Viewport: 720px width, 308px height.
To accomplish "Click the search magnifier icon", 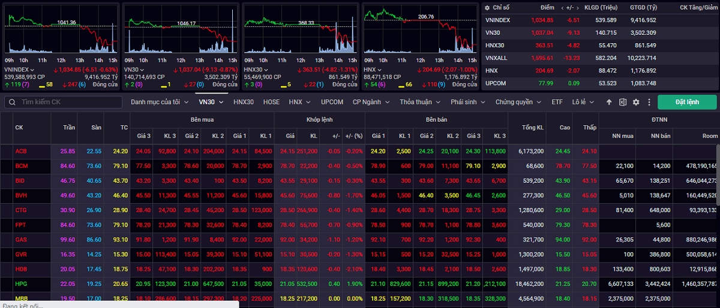I will click(11, 102).
